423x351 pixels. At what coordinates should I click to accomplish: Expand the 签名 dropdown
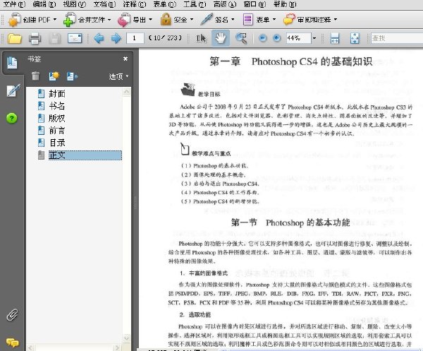point(233,20)
